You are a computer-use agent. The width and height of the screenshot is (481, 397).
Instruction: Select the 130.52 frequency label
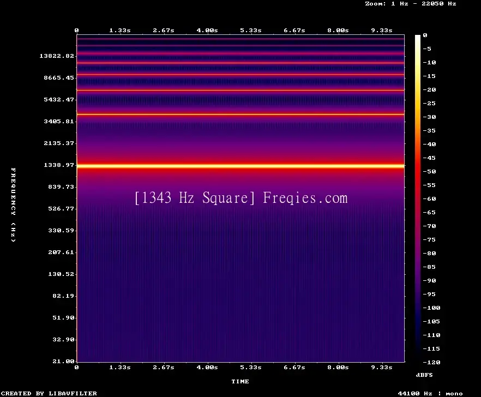click(x=61, y=274)
